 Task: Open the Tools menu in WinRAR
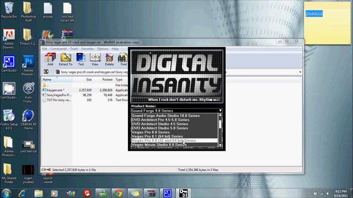74,49
